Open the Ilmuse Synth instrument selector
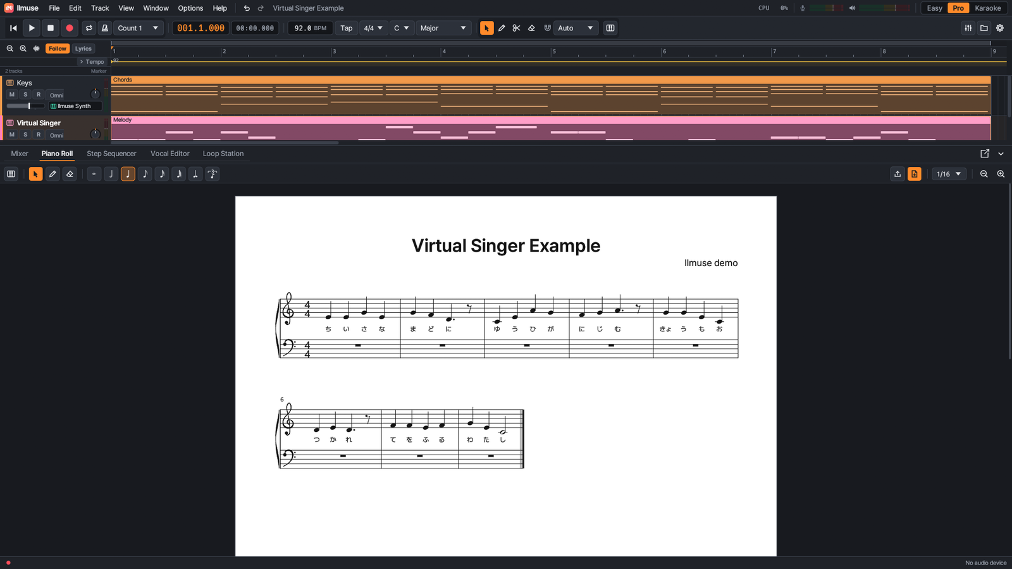 (75, 106)
